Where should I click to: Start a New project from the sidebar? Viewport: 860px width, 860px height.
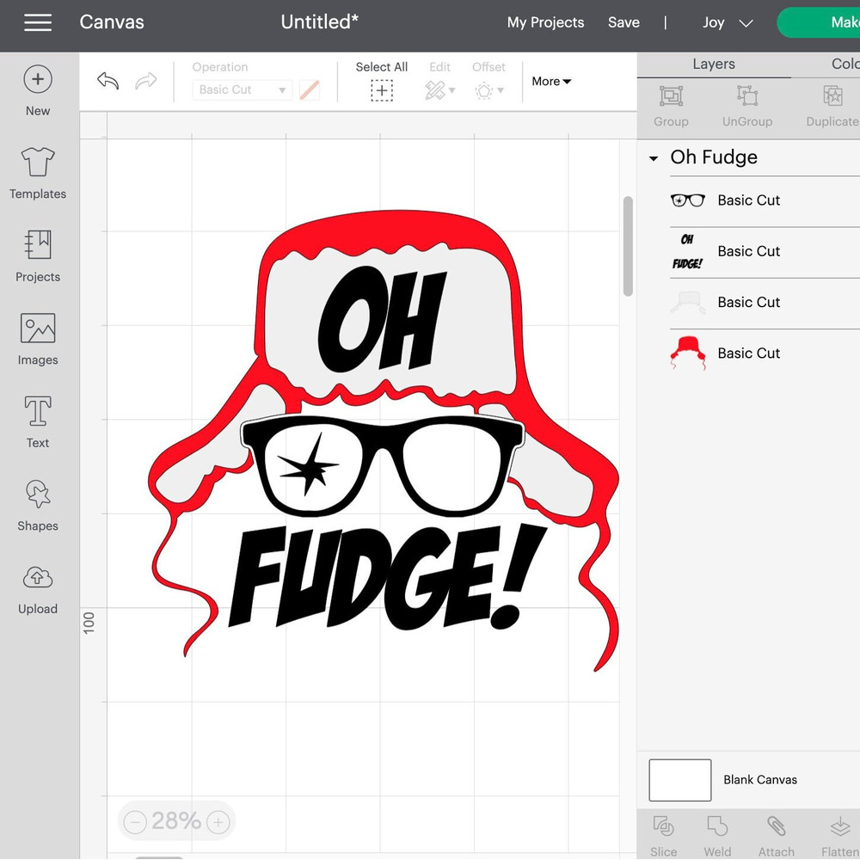click(37, 89)
